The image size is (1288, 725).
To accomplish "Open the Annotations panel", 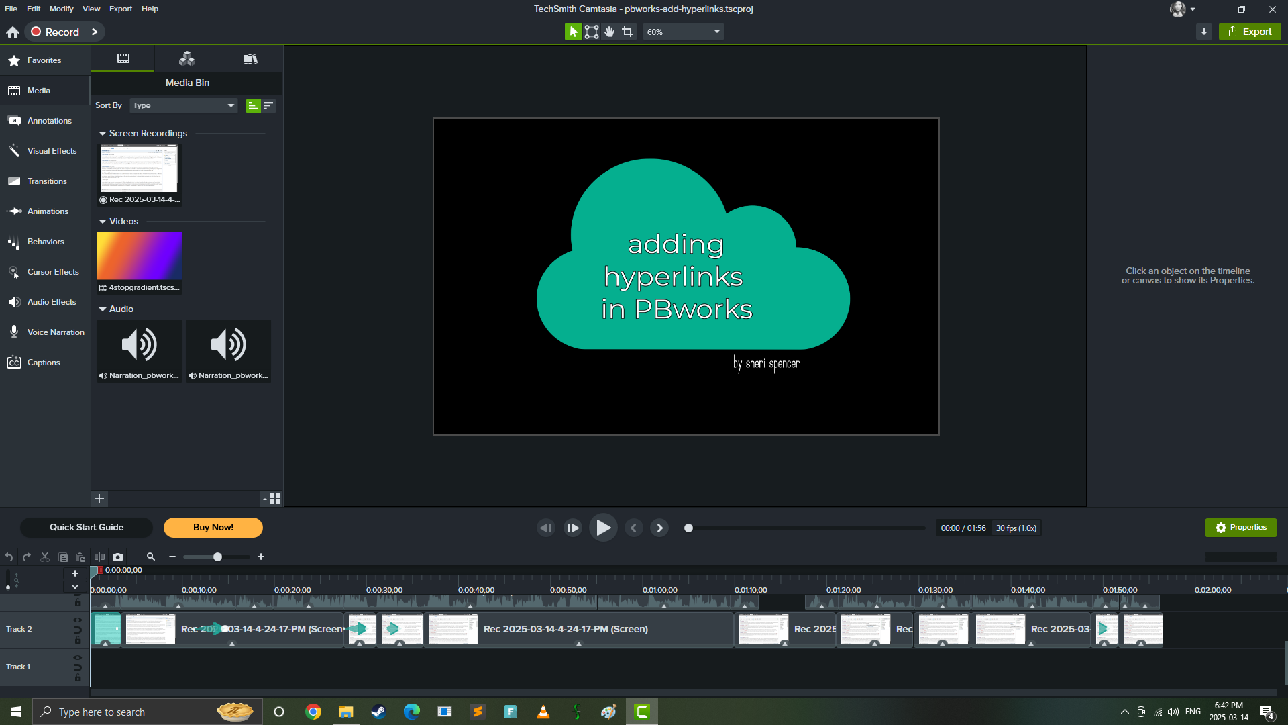I will 45,121.
